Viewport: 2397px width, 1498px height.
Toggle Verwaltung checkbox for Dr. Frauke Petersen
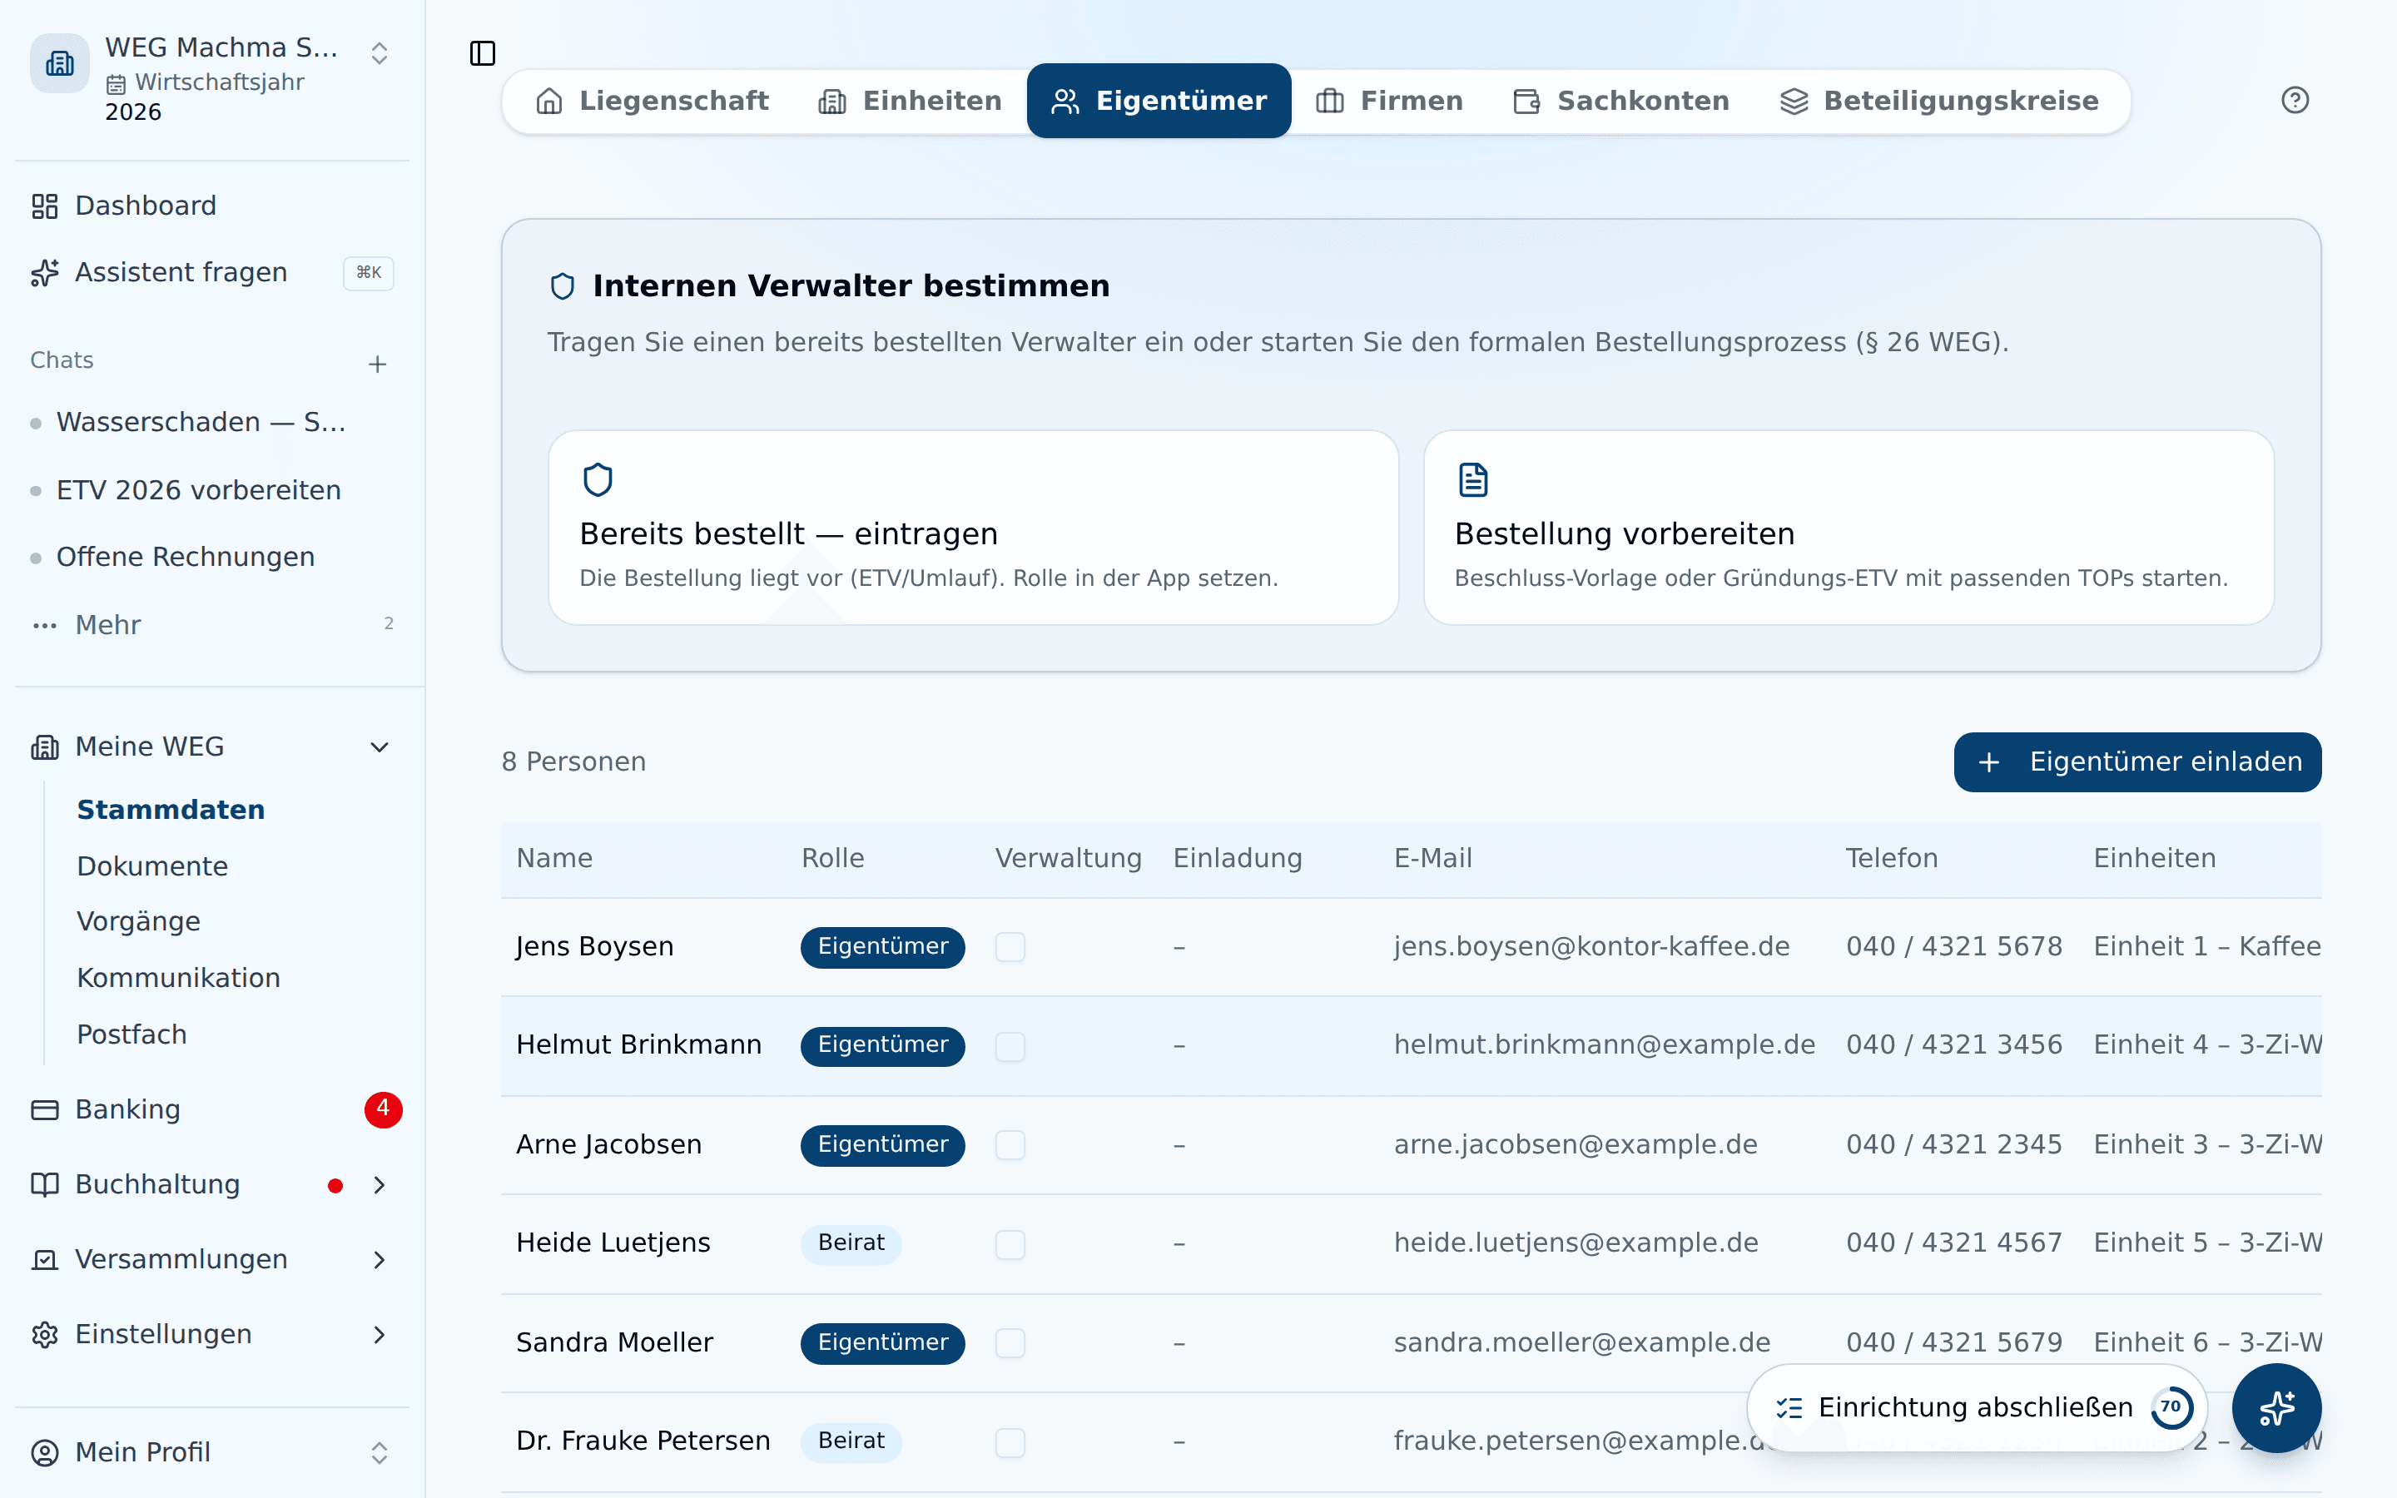point(1010,1442)
